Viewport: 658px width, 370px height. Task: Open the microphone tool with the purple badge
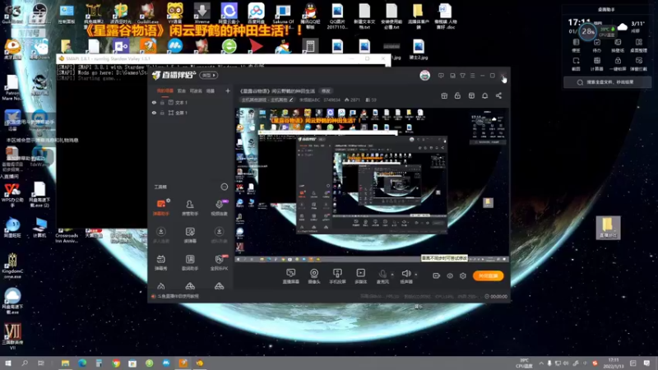coord(219,207)
